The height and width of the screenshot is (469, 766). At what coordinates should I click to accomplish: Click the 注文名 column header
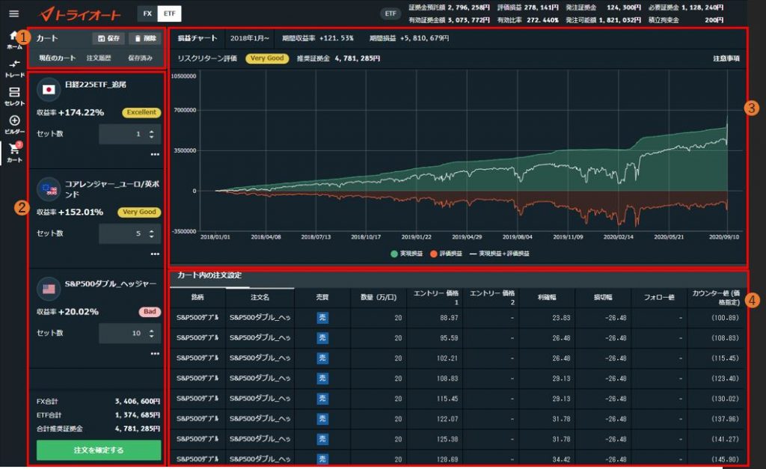[260, 297]
